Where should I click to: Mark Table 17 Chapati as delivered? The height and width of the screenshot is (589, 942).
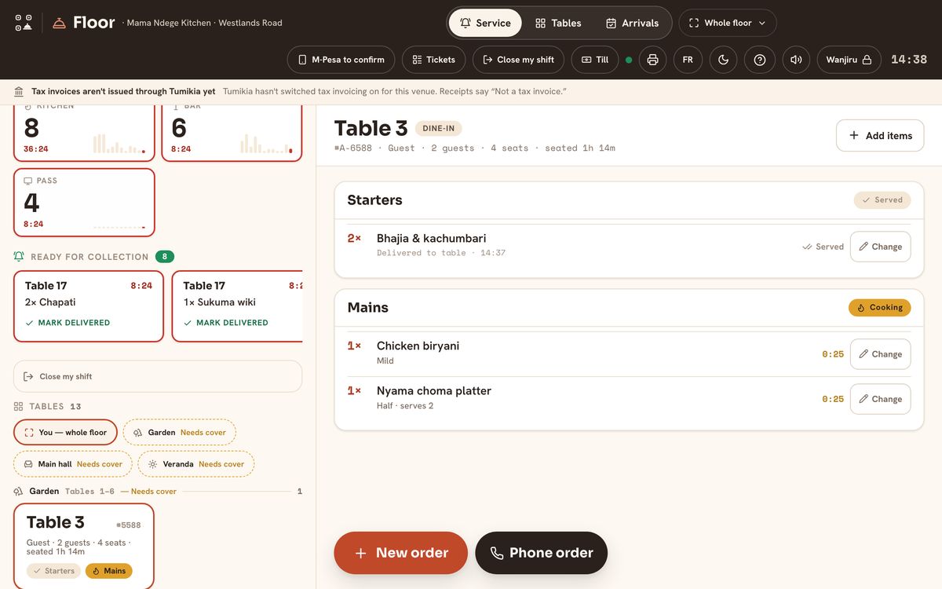tap(68, 323)
